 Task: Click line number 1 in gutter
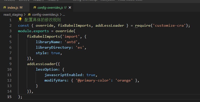10,20
